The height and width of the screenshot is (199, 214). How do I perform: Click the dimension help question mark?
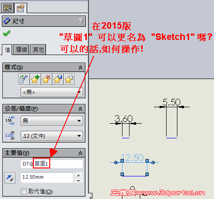(x=80, y=21)
